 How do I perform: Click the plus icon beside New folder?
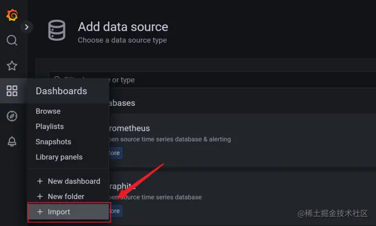(x=40, y=197)
